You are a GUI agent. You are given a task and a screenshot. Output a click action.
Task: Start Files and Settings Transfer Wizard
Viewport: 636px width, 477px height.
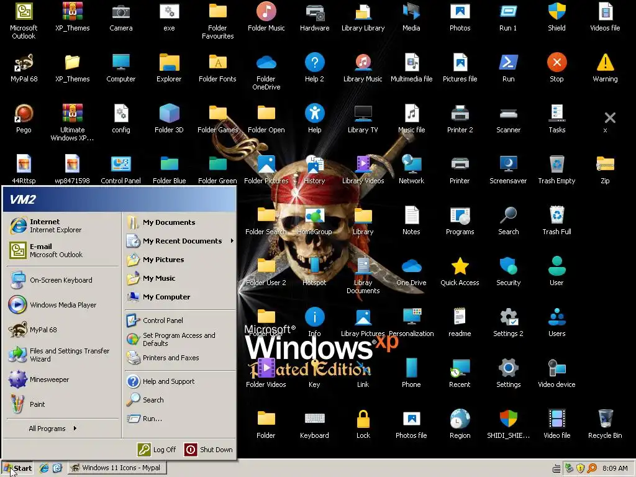(x=63, y=355)
